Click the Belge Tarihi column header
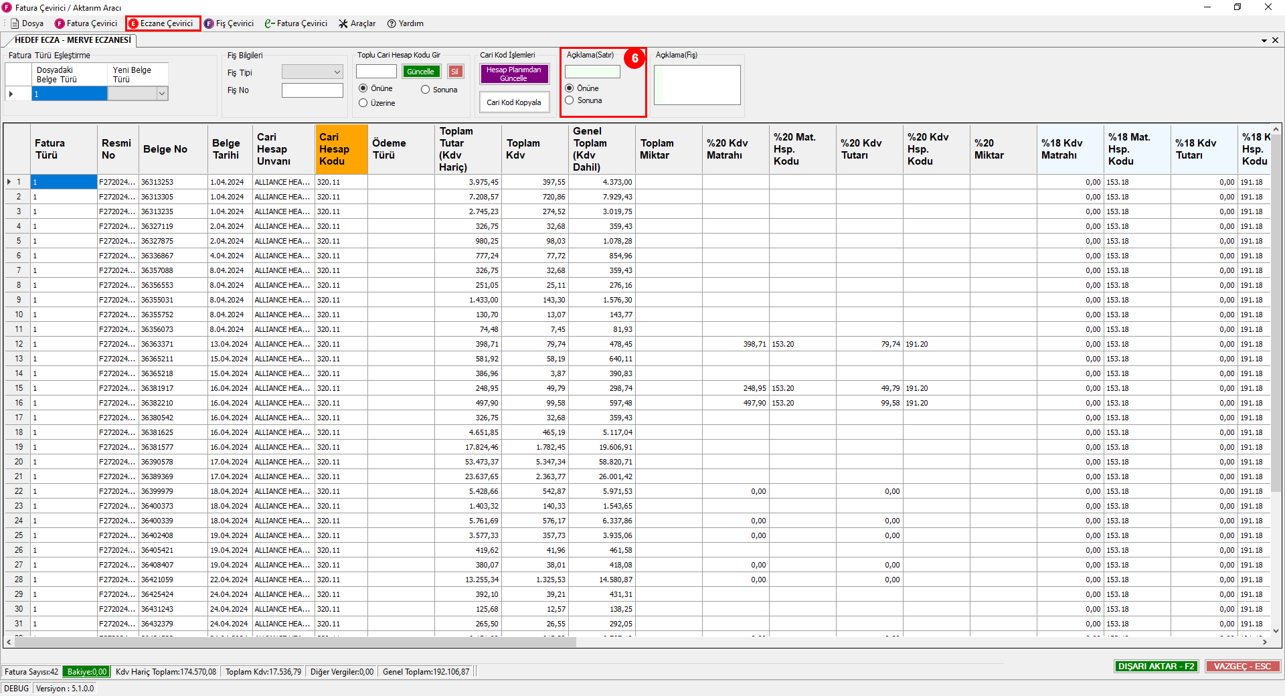The width and height of the screenshot is (1285, 696). point(230,149)
